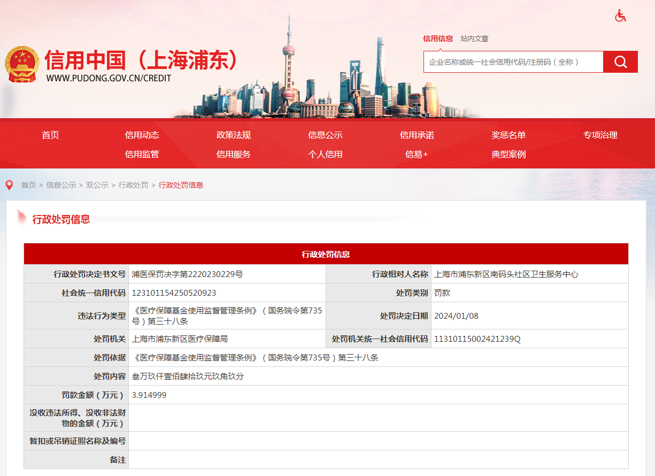The height and width of the screenshot is (476, 655).
Task: Go to 双公示 in the breadcrumb
Action: point(97,185)
